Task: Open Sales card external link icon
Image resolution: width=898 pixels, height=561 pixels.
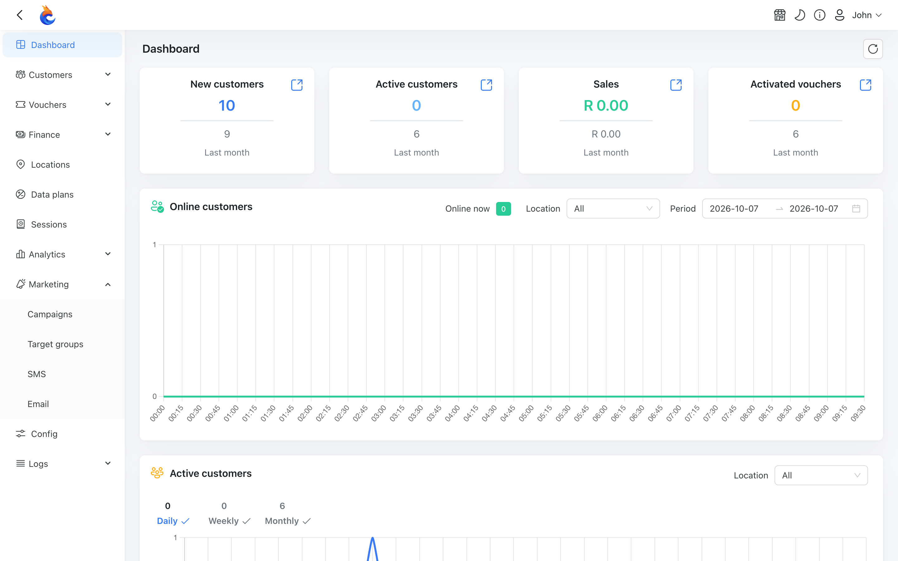Action: (676, 85)
